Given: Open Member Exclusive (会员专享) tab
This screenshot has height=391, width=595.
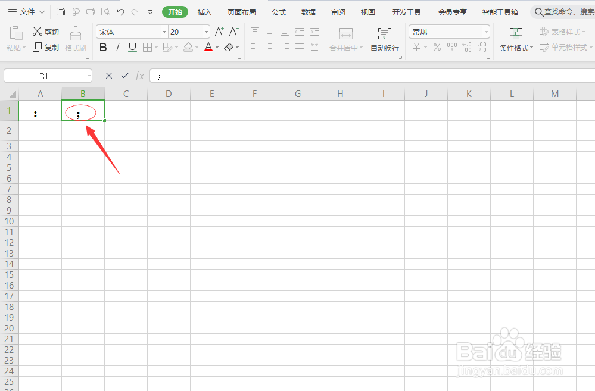Looking at the screenshot, I should 452,12.
